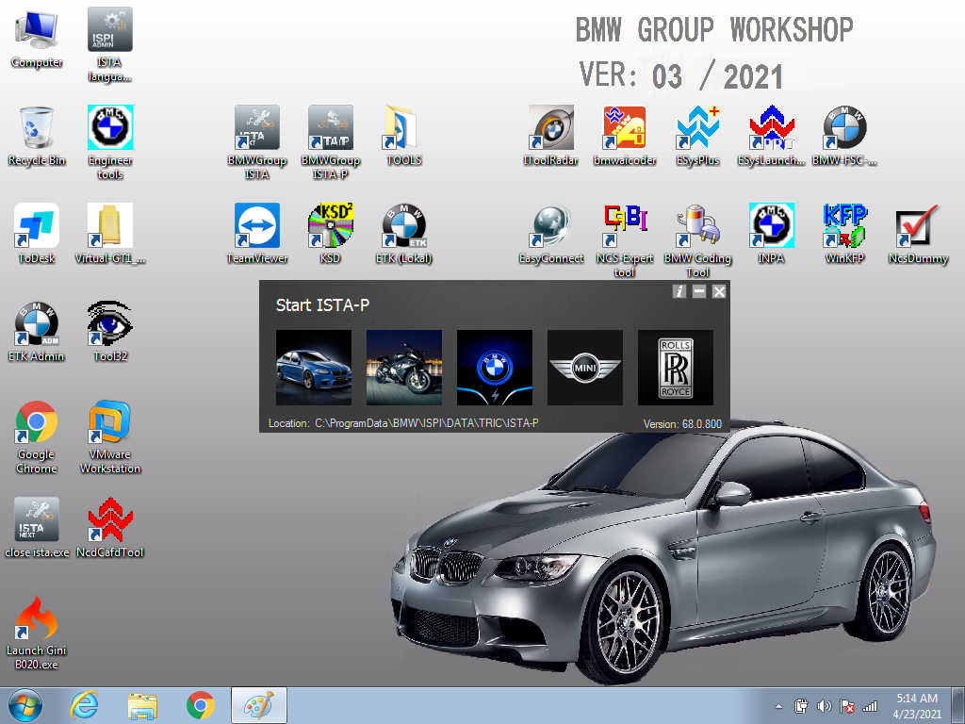Launch the IToolRadar shortcut
Viewport: 965px width, 724px height.
(x=550, y=129)
